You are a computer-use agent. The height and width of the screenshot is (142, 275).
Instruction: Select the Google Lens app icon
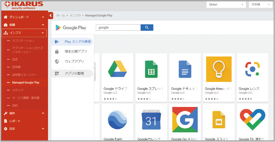click(x=252, y=69)
